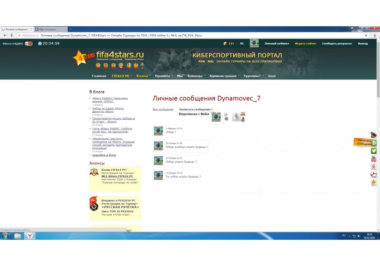Open the user avatar in top bar
The image size is (380, 266).
click(254, 43)
